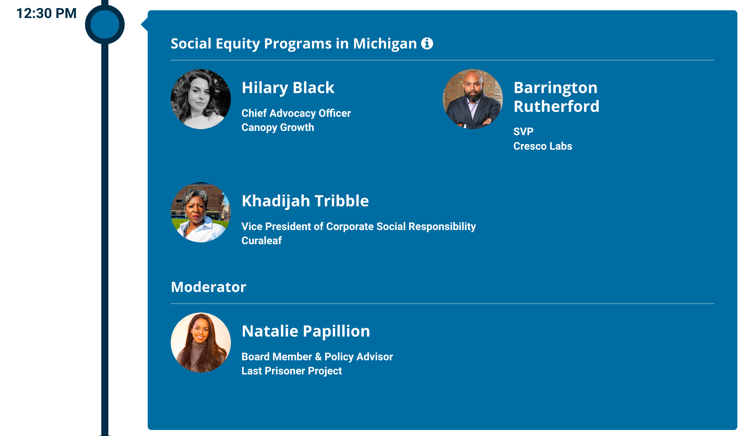This screenshot has width=748, height=436.
Task: Open Natalie Papillion's profile photo
Action: tap(201, 343)
